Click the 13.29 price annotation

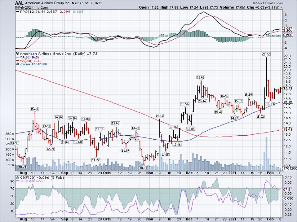[x=135, y=128]
